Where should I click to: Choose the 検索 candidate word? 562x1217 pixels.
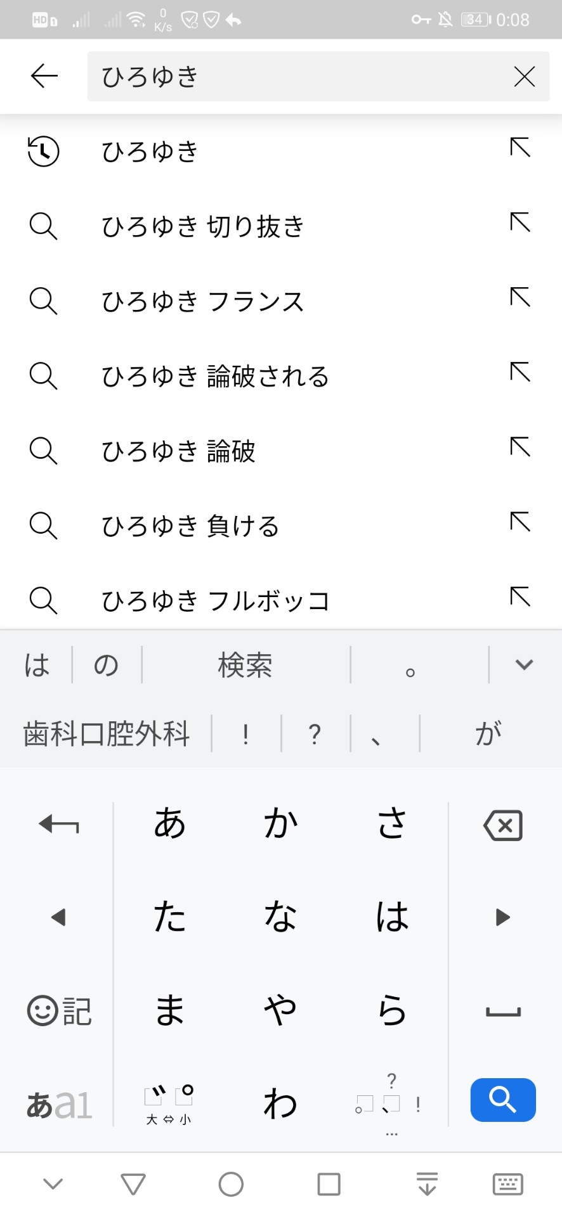[x=245, y=665]
